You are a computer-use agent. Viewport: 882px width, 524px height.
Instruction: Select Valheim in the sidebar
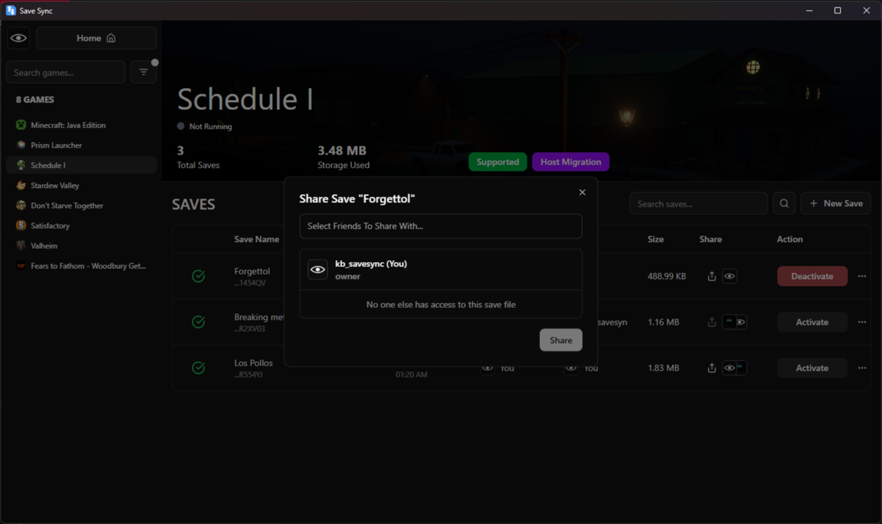click(81, 246)
